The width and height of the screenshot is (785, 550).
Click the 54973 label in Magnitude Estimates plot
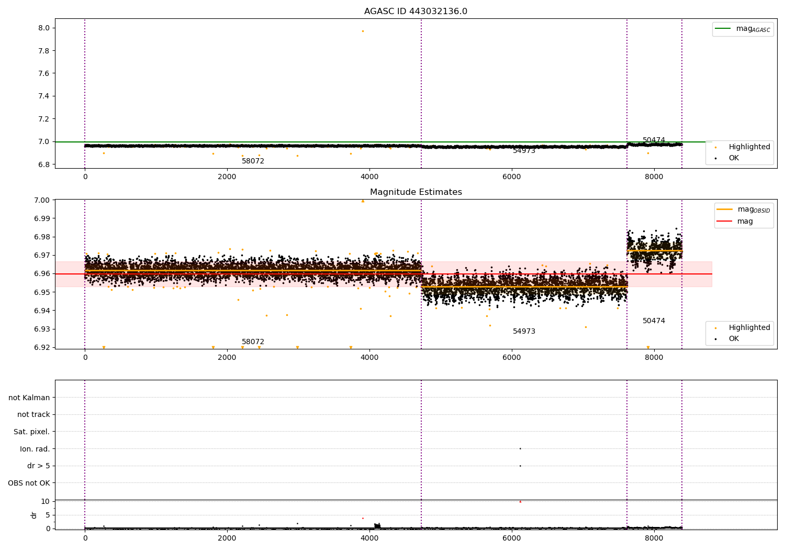pos(524,332)
